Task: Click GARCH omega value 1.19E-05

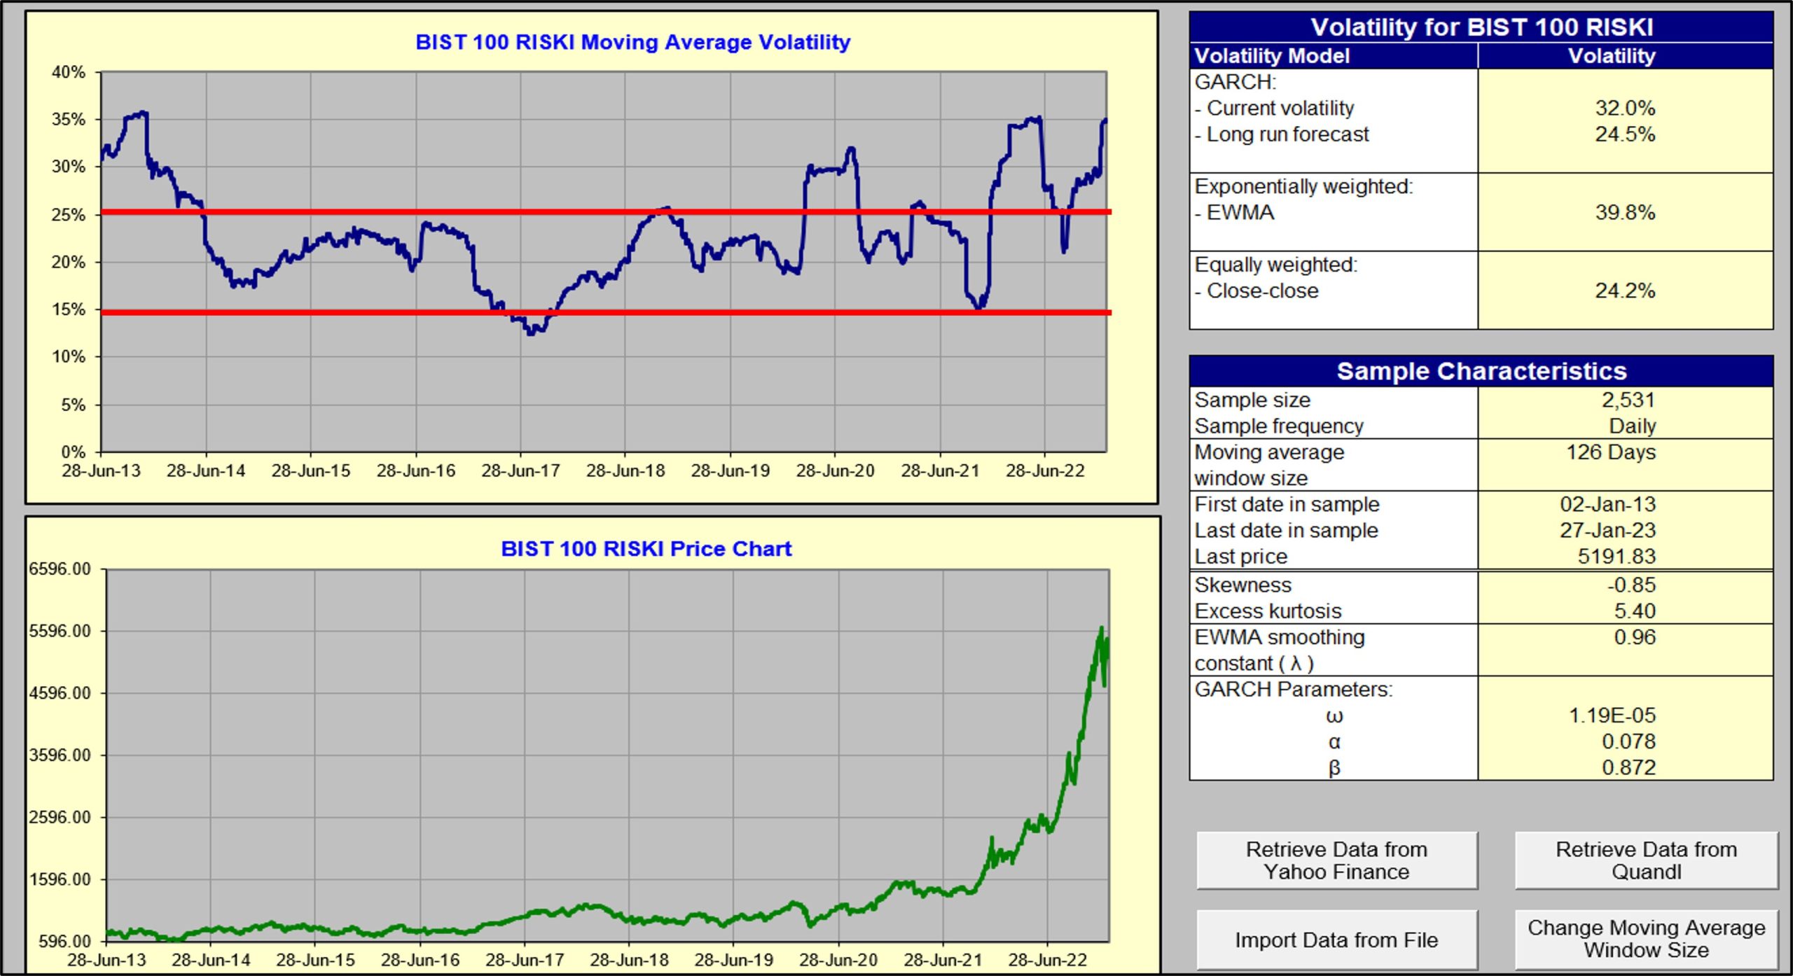Action: (x=1612, y=715)
